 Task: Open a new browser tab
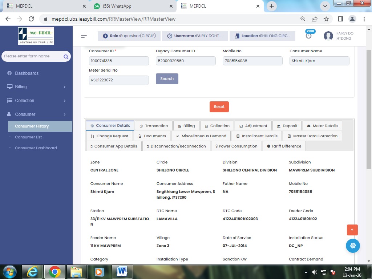[272, 6]
